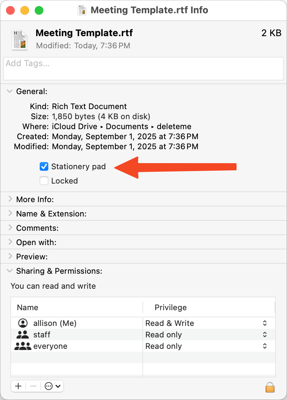Image resolution: width=287 pixels, height=400 pixels.
Task: Open allison's Read & Write privilege dropdown
Action: pyautogui.click(x=264, y=323)
